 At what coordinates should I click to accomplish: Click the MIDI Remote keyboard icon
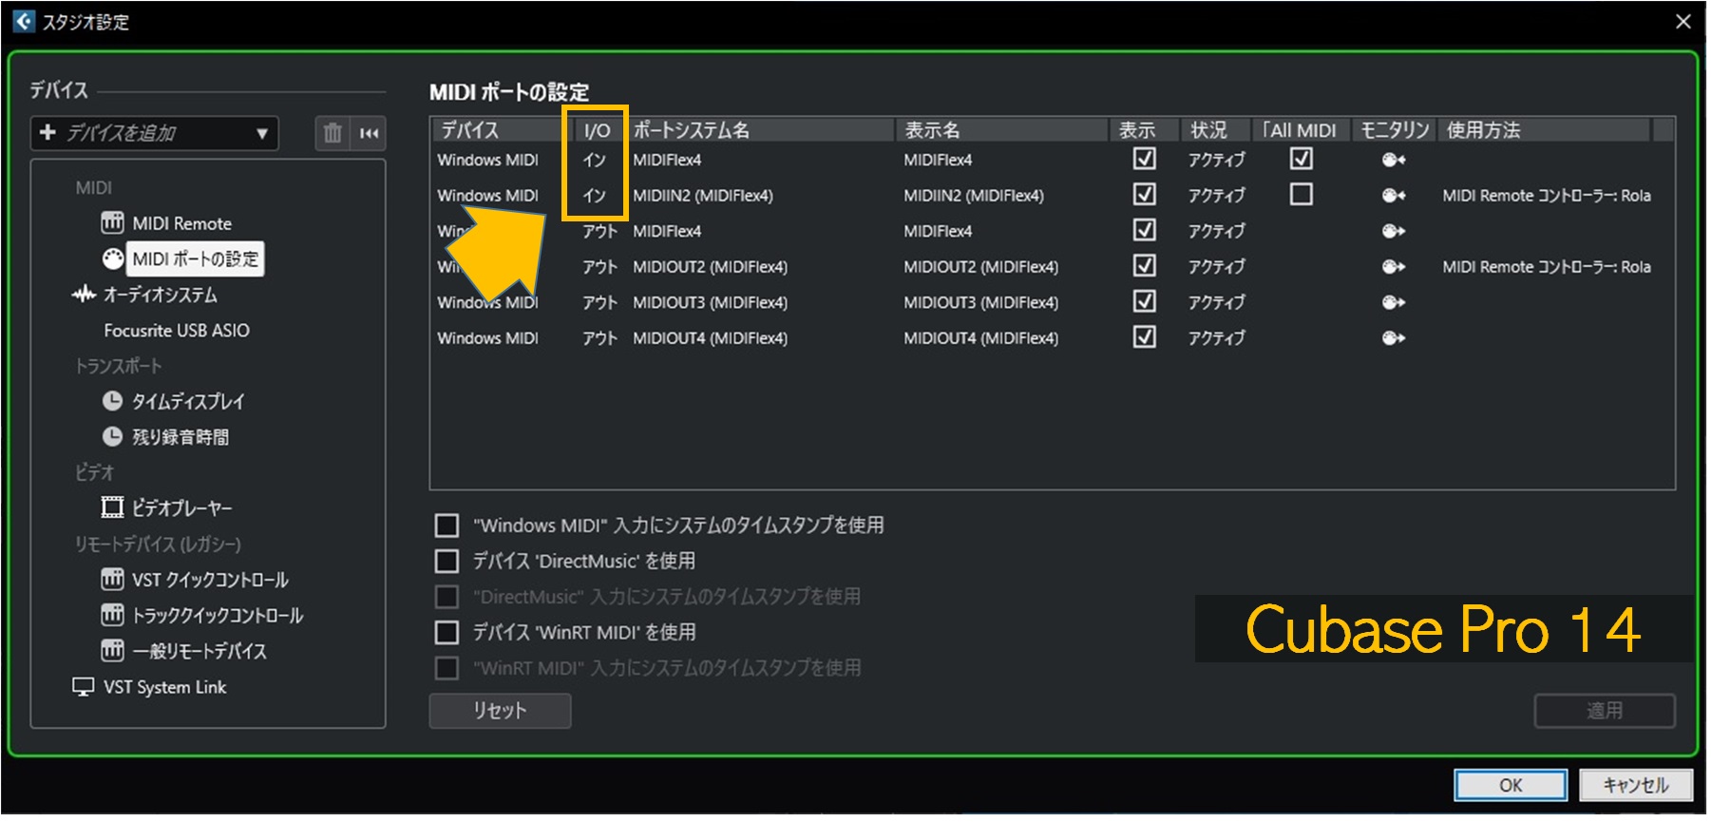click(112, 223)
